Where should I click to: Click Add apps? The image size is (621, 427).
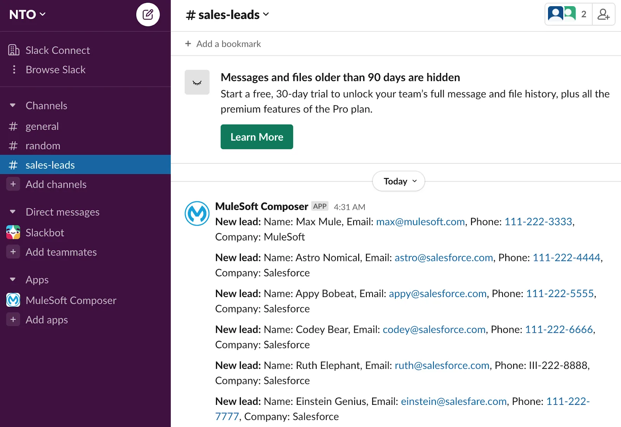point(47,320)
